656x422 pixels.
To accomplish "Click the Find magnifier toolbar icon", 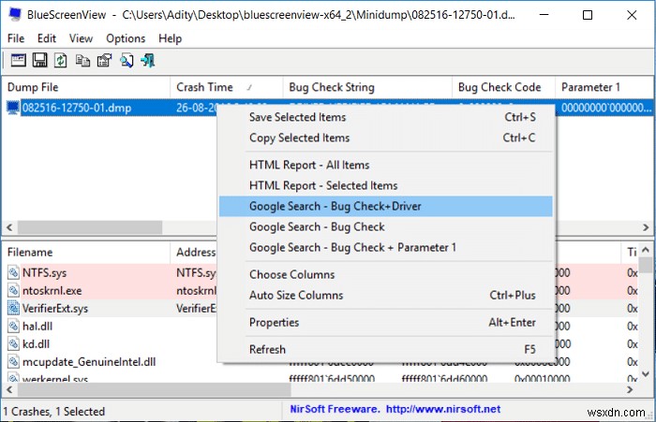I will (127, 61).
